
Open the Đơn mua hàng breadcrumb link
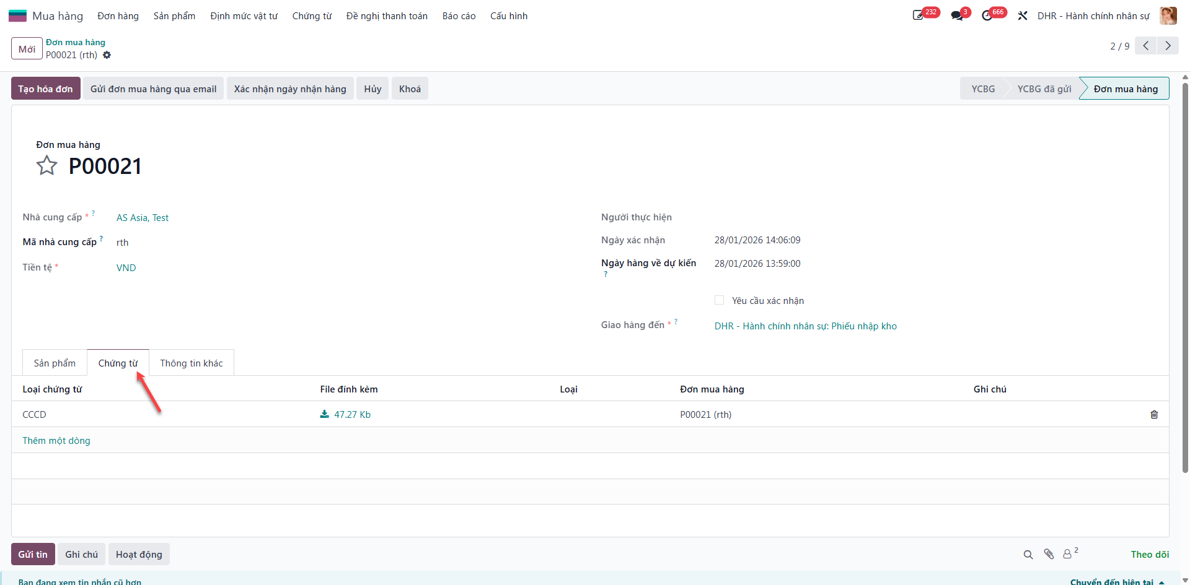click(76, 42)
